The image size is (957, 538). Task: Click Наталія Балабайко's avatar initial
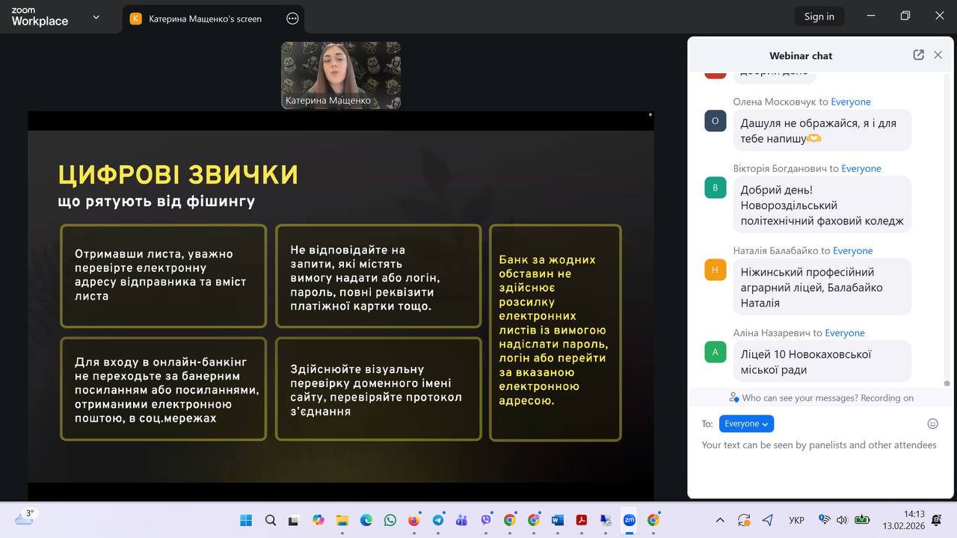(x=715, y=269)
